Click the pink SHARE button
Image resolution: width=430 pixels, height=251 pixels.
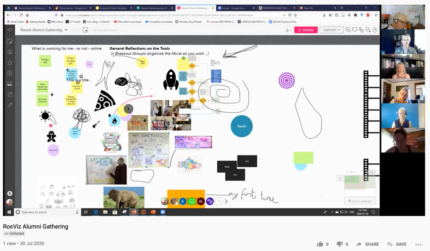(306, 30)
